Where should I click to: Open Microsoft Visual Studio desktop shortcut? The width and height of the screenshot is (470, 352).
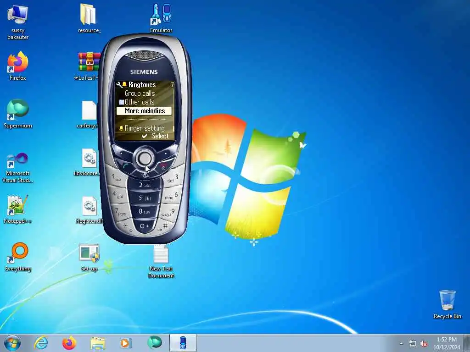coord(18,167)
